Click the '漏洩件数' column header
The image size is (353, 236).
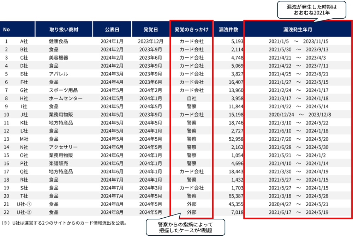(228, 29)
